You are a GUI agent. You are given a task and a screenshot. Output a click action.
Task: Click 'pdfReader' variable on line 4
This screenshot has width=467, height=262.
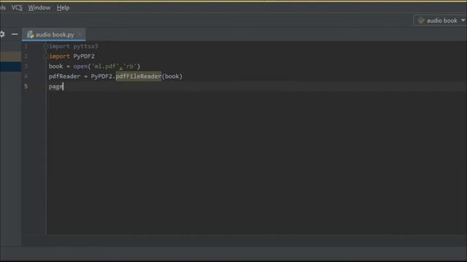pyautogui.click(x=65, y=76)
